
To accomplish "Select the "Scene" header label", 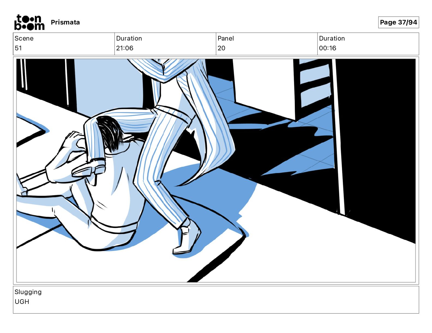I will (x=24, y=38).
